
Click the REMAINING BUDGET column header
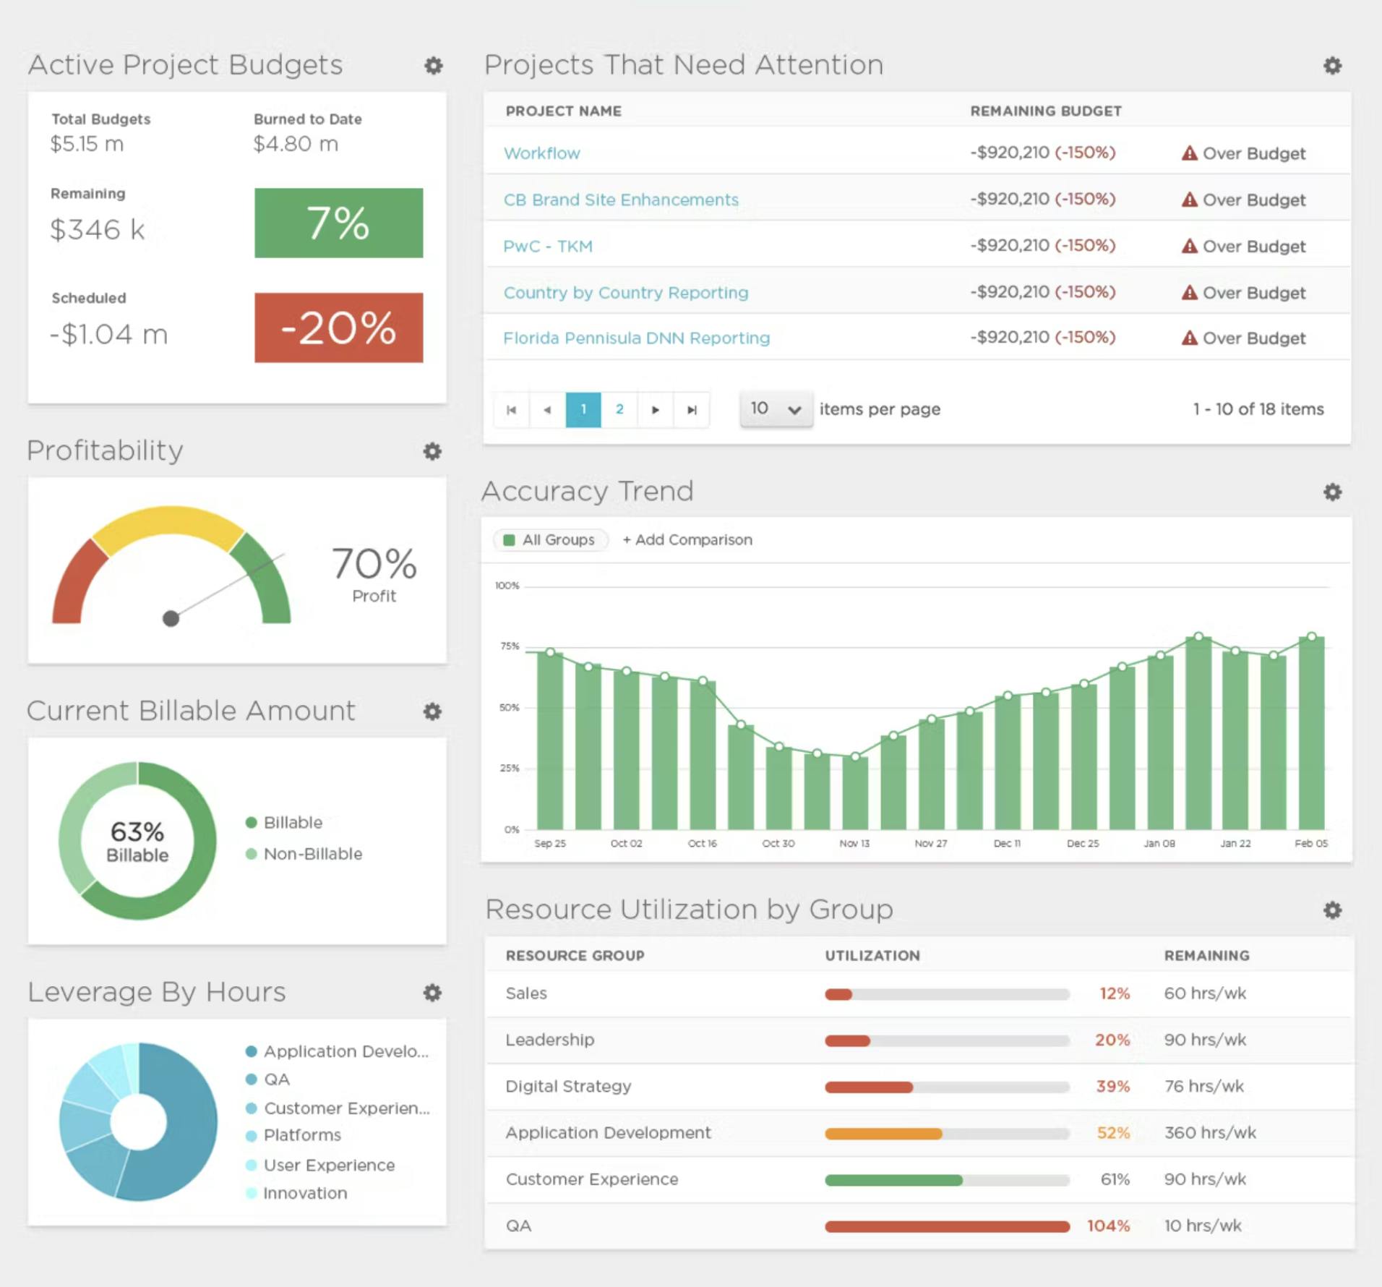click(1046, 111)
